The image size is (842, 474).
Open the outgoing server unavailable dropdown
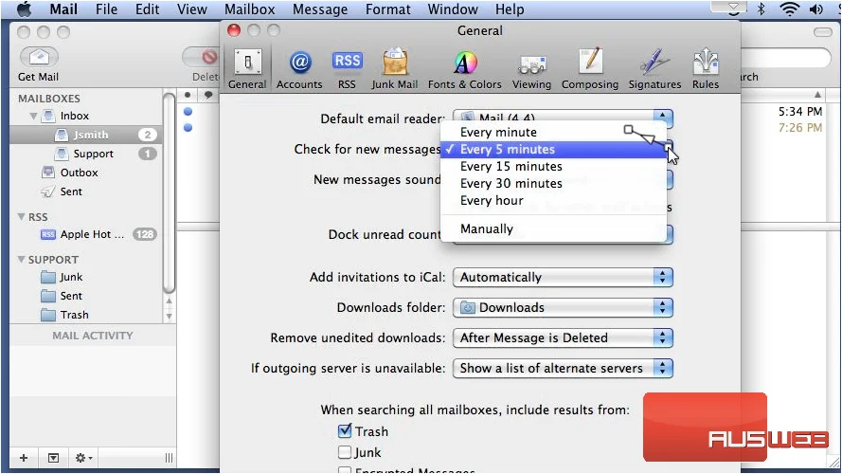pos(563,368)
